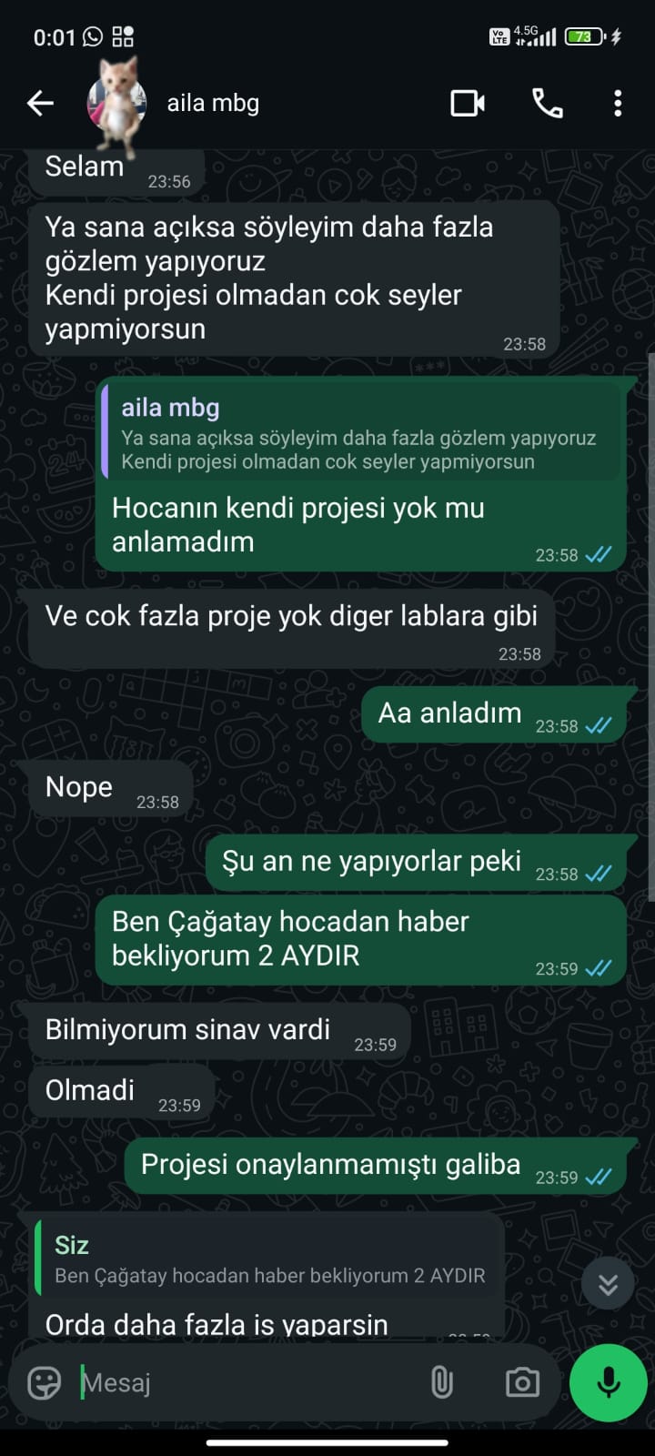Jump to latest messages with double-chevron button
This screenshot has height=1456, width=655.
(608, 1284)
